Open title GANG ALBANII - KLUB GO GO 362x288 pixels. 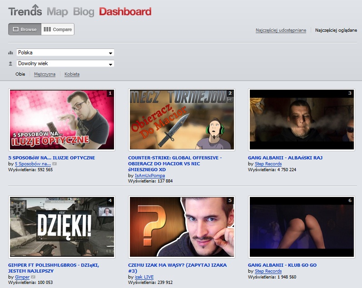tap(282, 265)
